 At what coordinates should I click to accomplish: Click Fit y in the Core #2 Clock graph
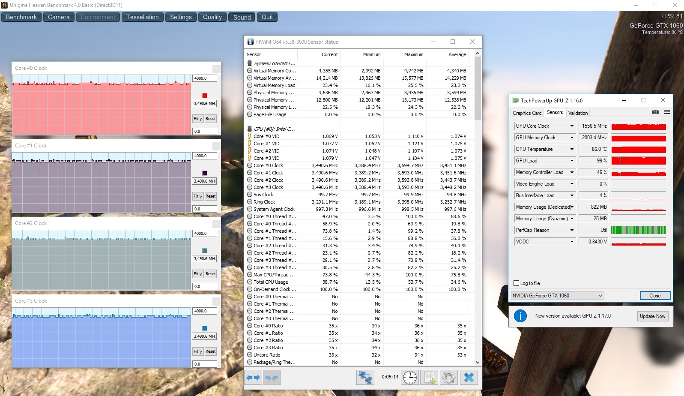198,274
